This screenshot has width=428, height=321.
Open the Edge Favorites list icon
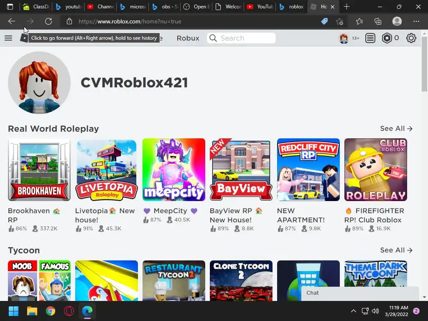coord(359,21)
